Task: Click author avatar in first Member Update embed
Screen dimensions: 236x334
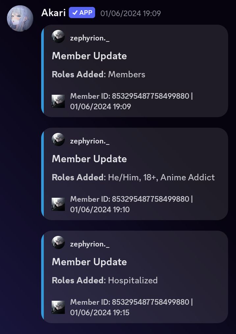Action: (58, 37)
